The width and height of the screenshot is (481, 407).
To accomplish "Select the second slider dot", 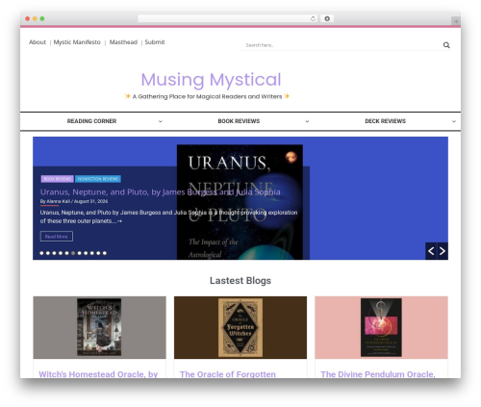I will pyautogui.click(x=48, y=253).
